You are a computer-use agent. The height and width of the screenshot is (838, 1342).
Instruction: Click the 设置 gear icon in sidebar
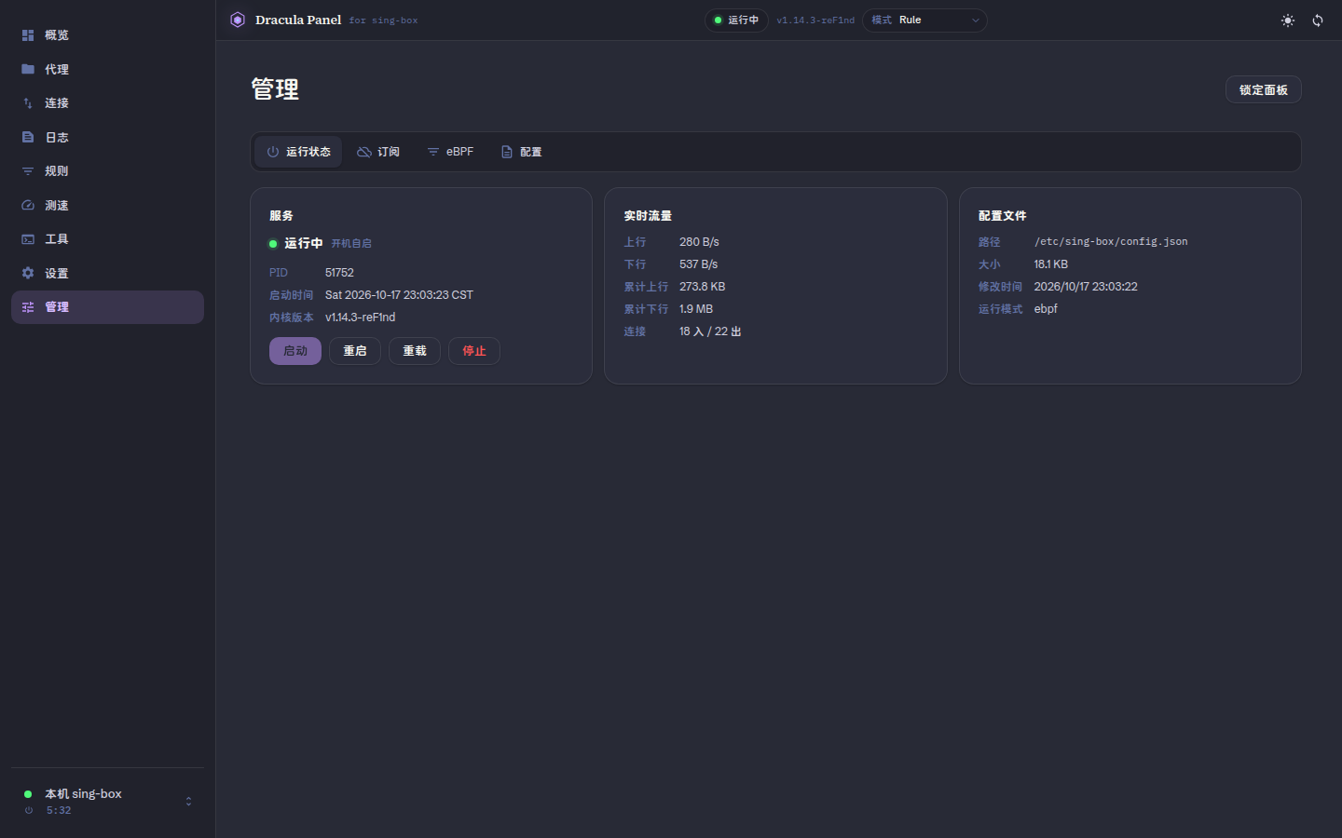[28, 273]
